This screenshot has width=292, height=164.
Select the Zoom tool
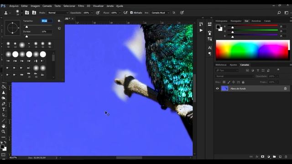click(x=3, y=132)
